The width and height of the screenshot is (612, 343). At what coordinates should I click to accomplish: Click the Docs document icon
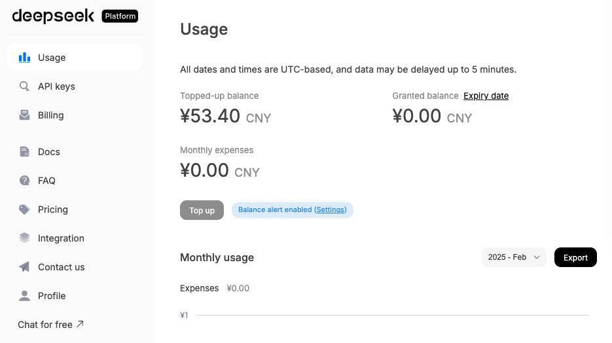pyautogui.click(x=25, y=152)
